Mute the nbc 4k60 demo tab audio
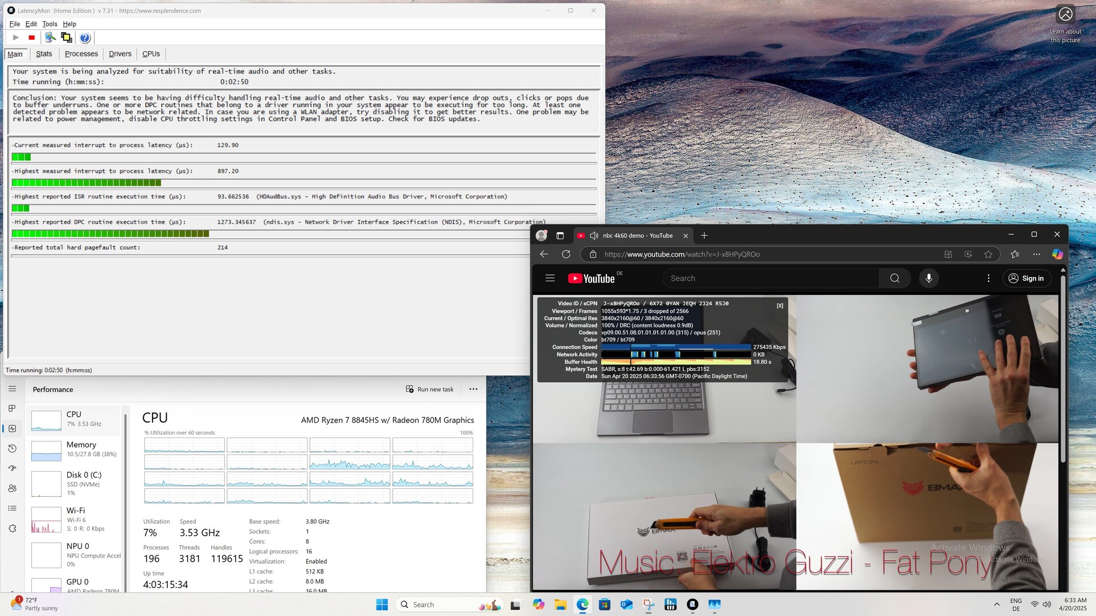Image resolution: width=1096 pixels, height=616 pixels. (x=594, y=236)
